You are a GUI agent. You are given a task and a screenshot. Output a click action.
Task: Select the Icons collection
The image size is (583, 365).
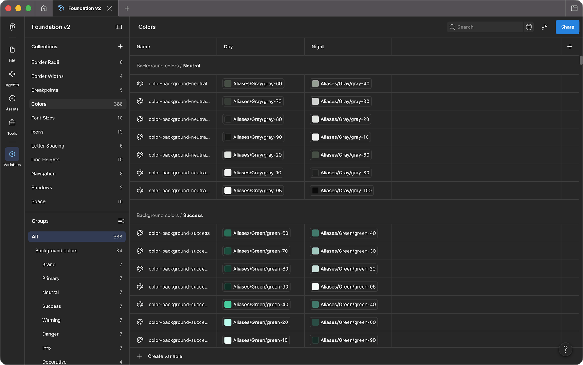pos(77,132)
